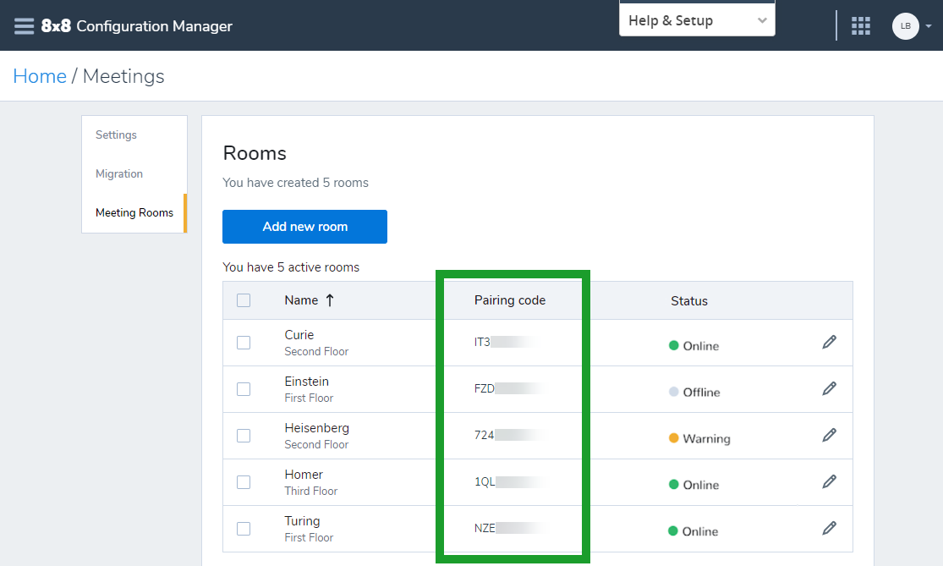This screenshot has width=943, height=566.
Task: Open the Settings tab in sidebar
Action: tap(116, 135)
